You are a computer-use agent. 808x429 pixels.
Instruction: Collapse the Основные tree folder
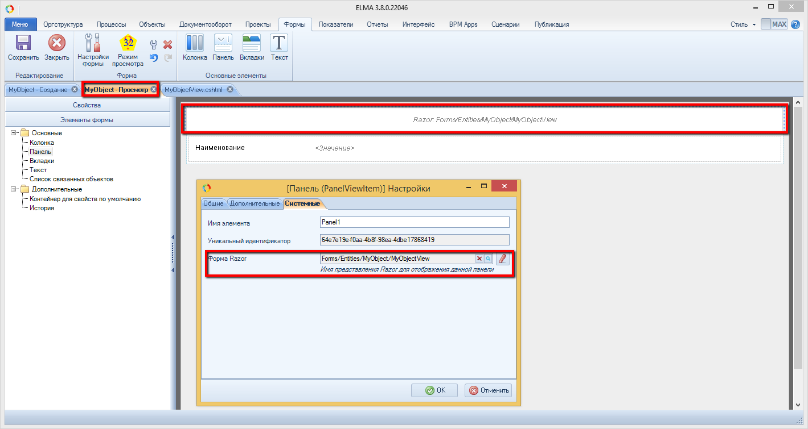pos(14,133)
